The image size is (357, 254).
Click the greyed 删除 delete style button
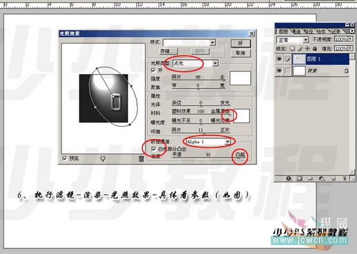click(200, 51)
